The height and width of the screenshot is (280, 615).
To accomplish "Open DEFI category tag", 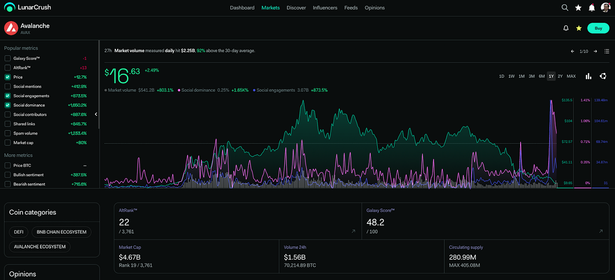I will [19, 232].
